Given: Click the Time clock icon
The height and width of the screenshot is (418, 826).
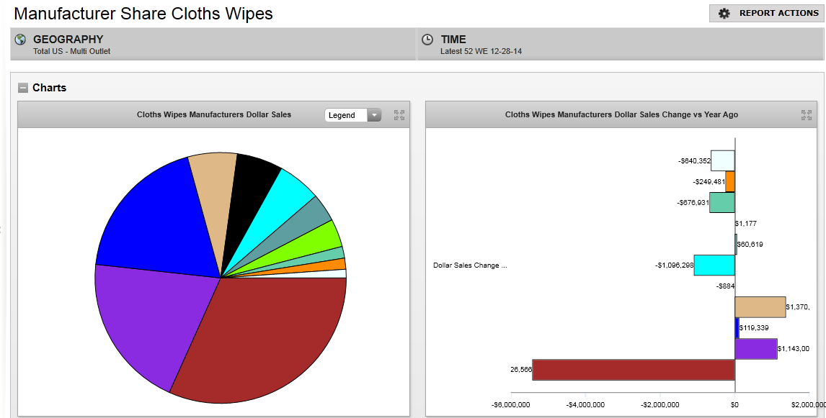Looking at the screenshot, I should point(427,40).
